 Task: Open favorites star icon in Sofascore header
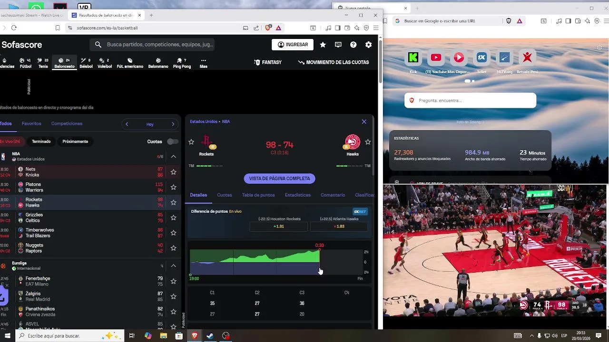[323, 45]
